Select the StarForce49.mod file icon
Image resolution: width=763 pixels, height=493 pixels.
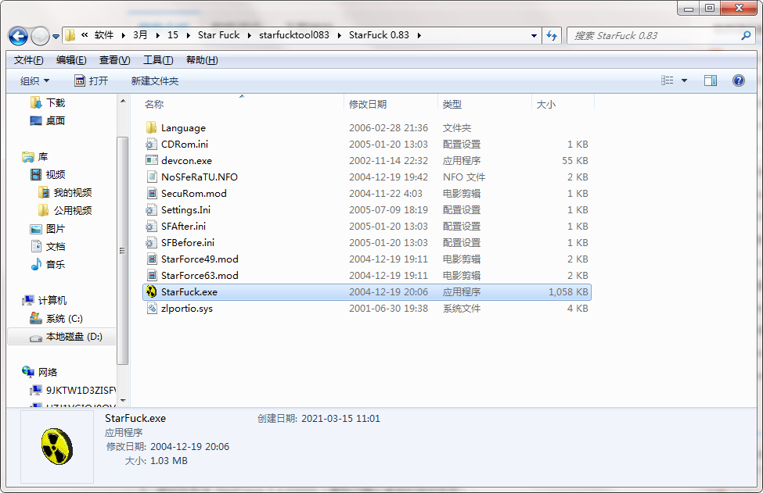pyautogui.click(x=151, y=259)
